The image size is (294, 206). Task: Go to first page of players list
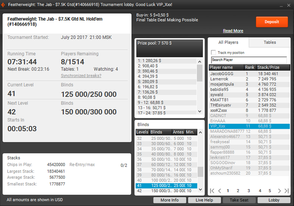point(212,191)
